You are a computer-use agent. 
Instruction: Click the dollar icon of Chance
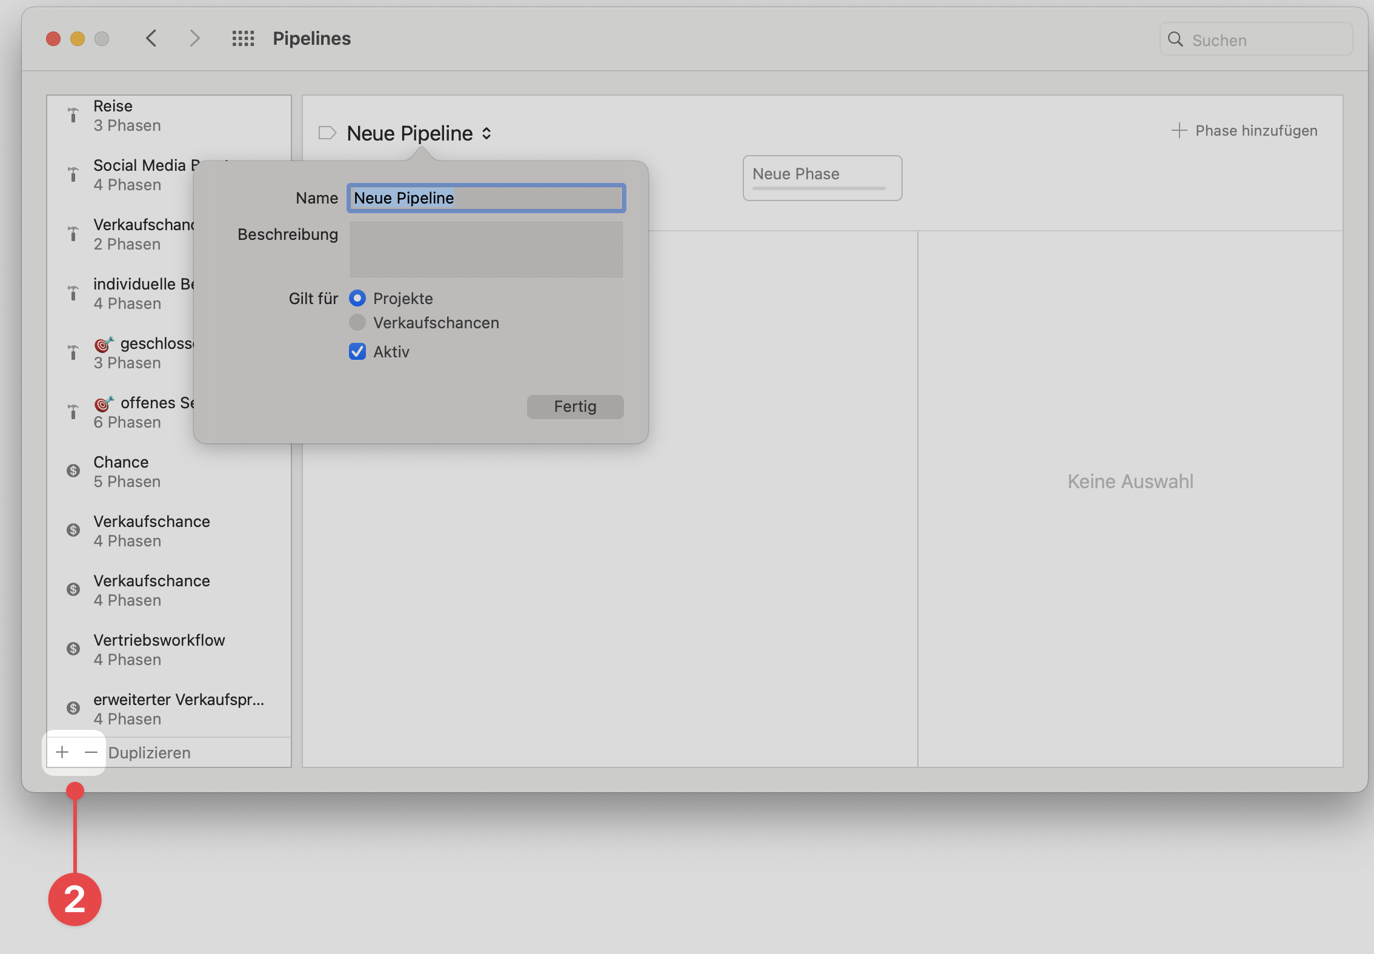point(73,471)
